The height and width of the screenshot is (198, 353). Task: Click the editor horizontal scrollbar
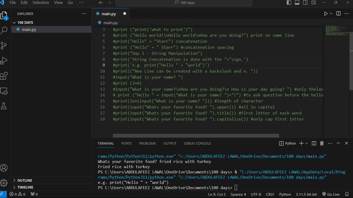coord(196,136)
